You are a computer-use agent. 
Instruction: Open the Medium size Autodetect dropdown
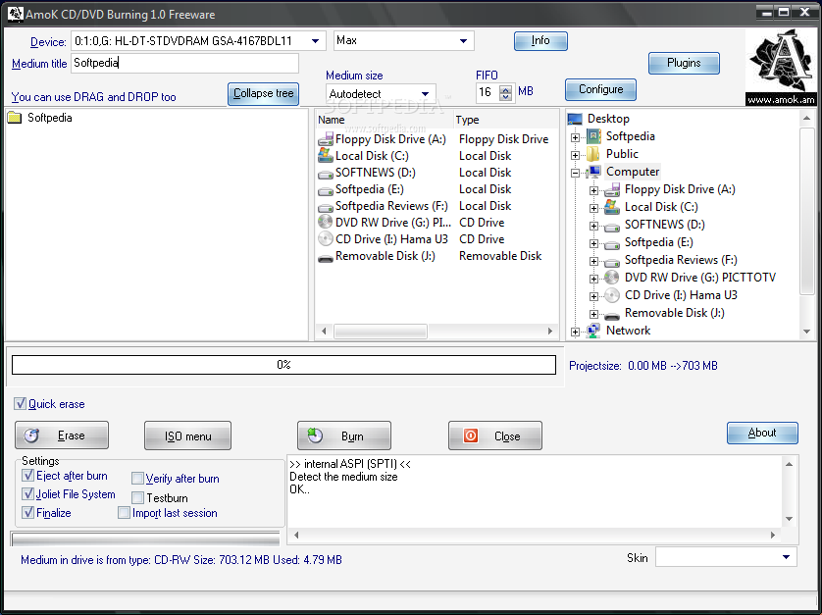(425, 94)
